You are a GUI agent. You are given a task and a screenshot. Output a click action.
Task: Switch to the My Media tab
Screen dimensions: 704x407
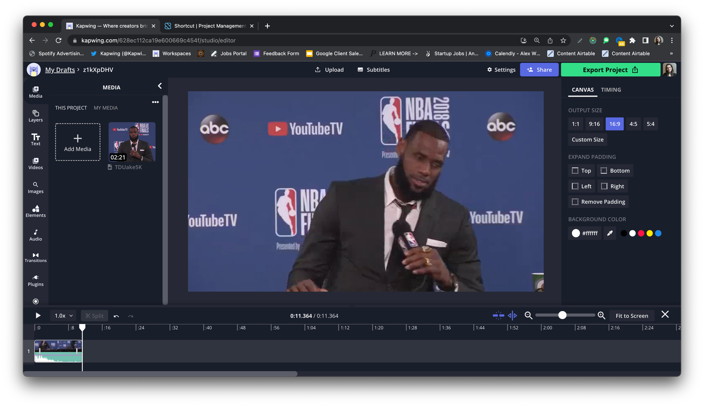coord(106,107)
